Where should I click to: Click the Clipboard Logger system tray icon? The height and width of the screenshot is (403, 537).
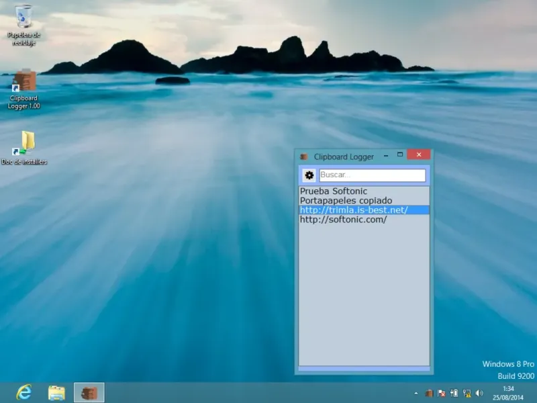428,393
